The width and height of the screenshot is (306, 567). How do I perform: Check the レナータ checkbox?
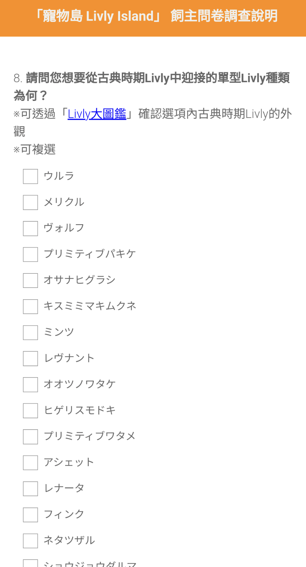(30, 489)
